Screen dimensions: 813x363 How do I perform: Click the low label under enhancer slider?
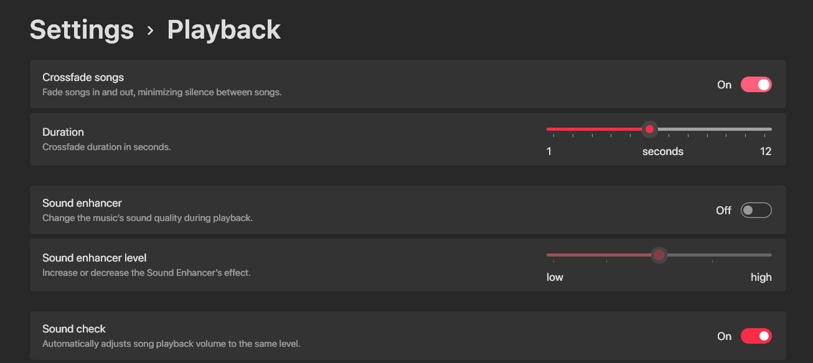pyautogui.click(x=555, y=277)
